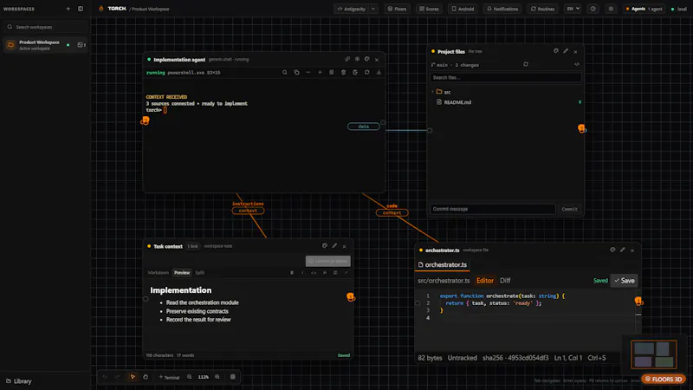
Task: Rename the Project files panel
Action: (566, 51)
